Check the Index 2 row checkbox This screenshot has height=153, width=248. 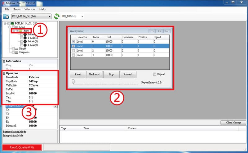coord(73,50)
